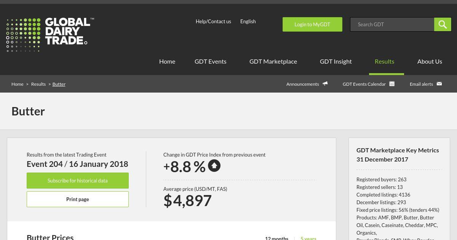
Task: Click the Registered buyers: 263 line
Action: [x=382, y=179]
